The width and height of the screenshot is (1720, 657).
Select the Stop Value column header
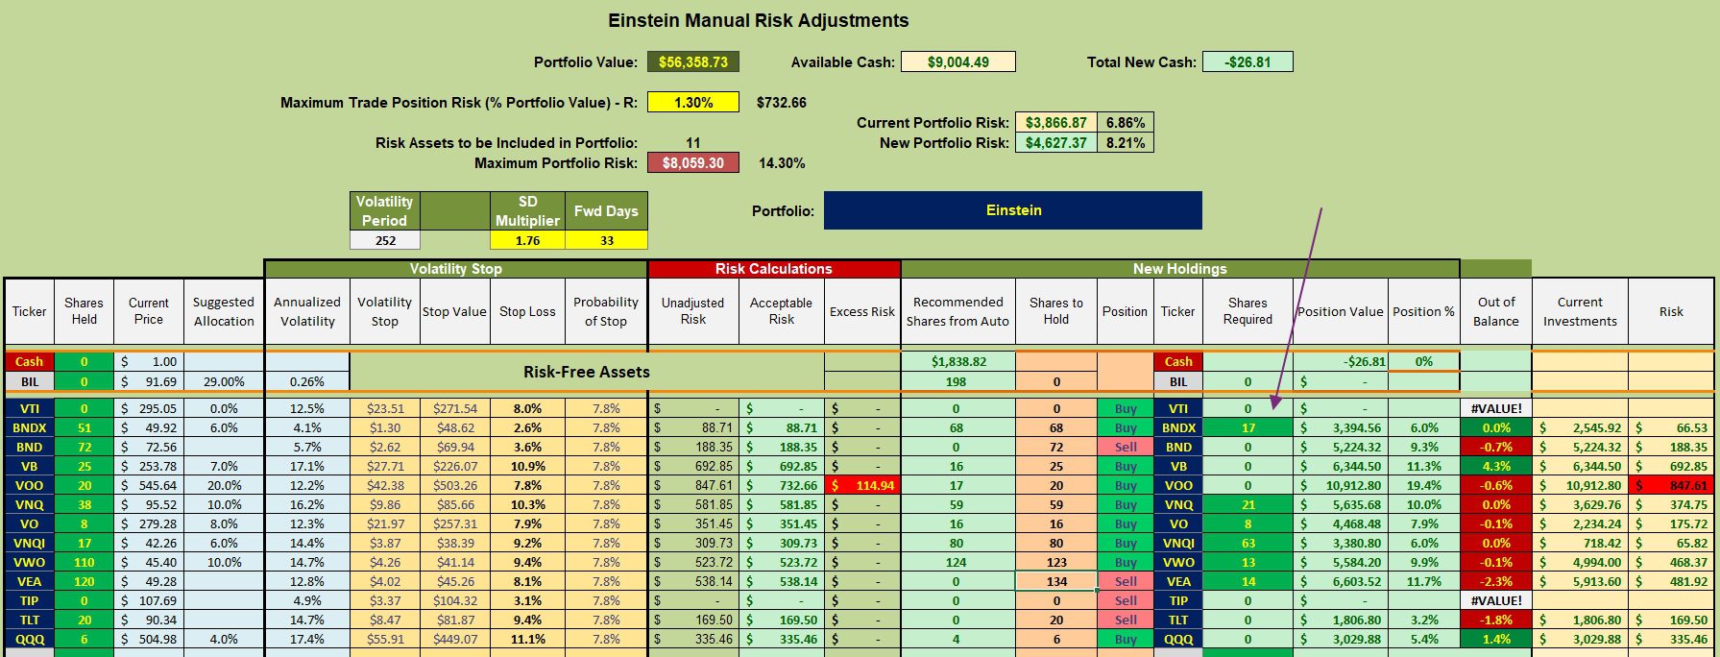tap(455, 311)
